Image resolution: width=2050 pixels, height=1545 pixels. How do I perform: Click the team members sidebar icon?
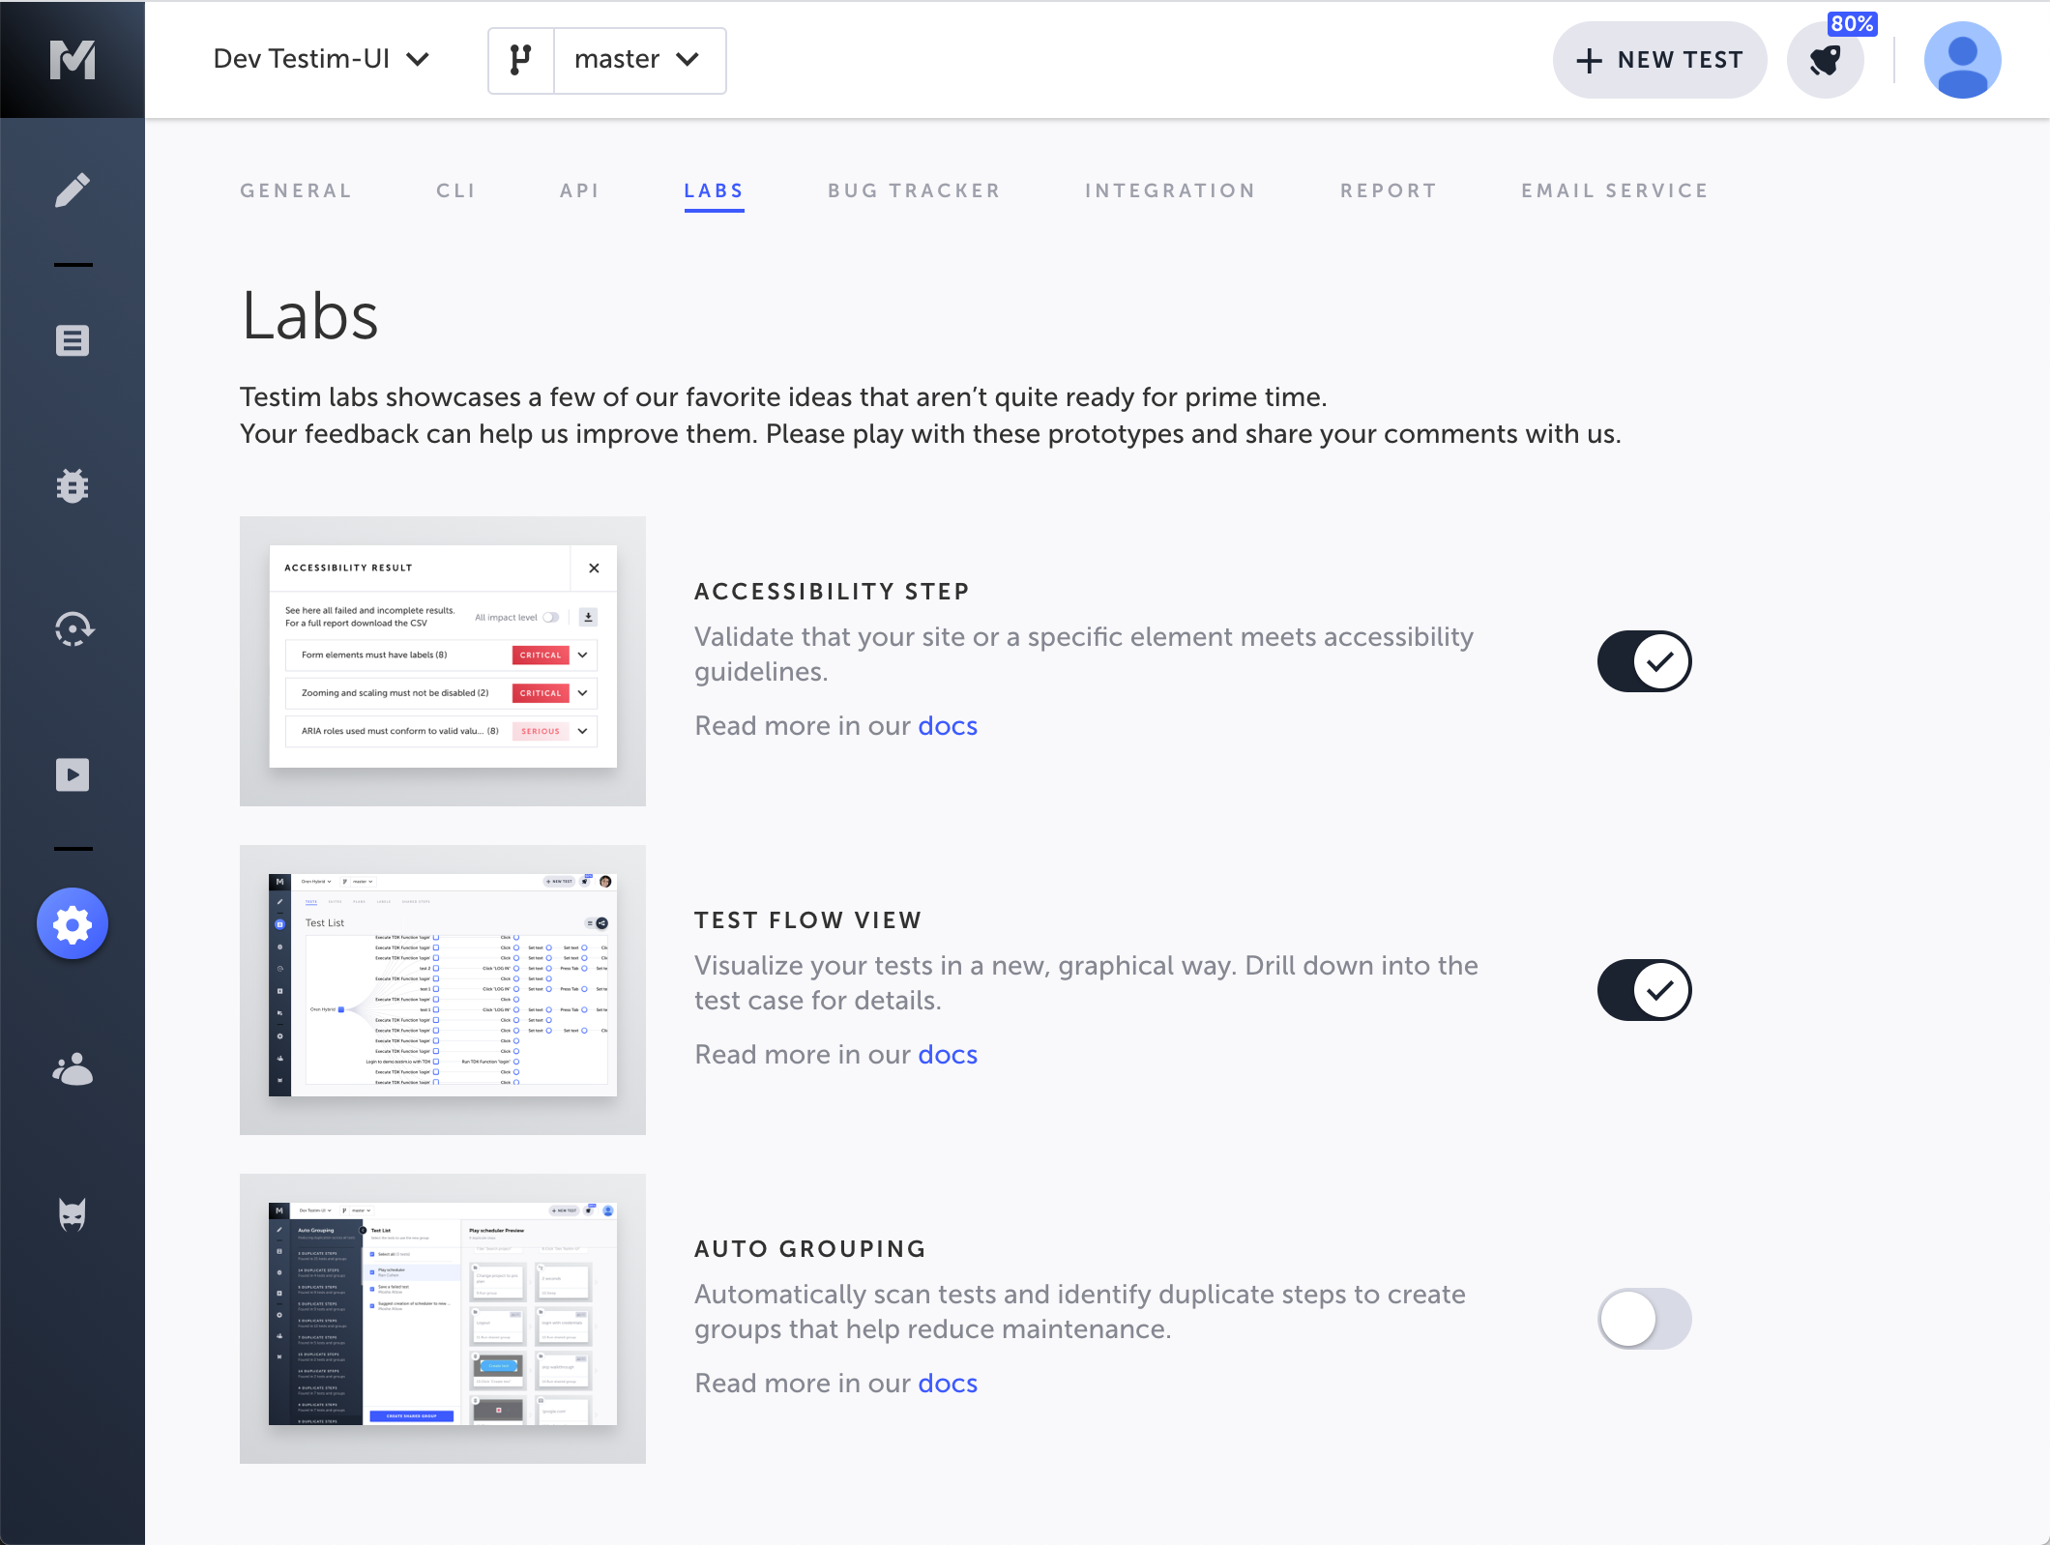[73, 1069]
